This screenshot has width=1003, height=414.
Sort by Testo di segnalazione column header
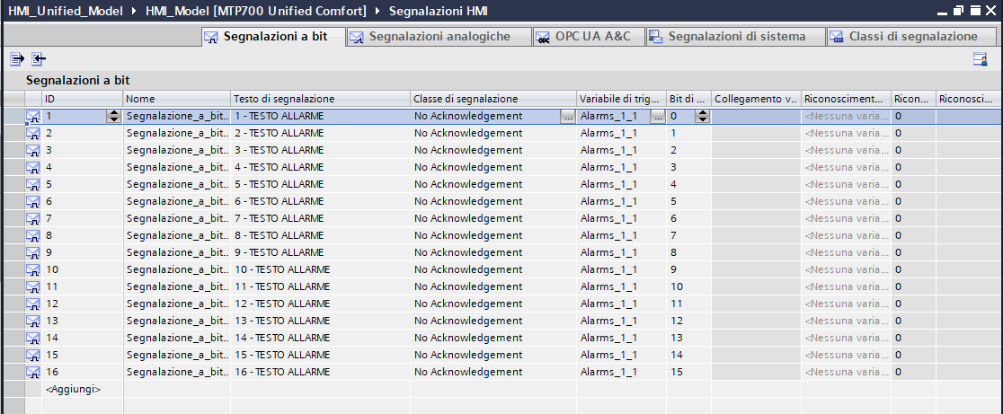[x=321, y=99]
